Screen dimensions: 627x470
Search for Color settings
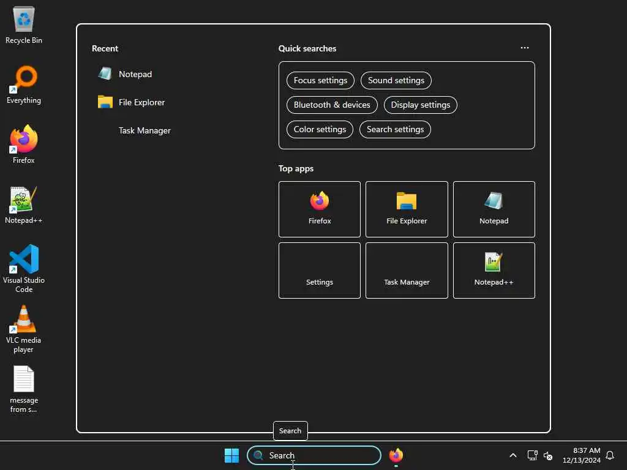[320, 130]
